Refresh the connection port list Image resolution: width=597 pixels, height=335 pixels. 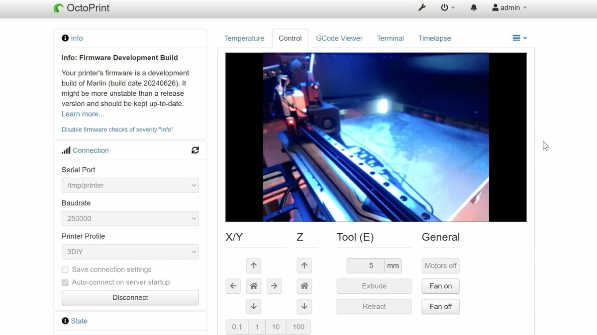click(x=195, y=150)
